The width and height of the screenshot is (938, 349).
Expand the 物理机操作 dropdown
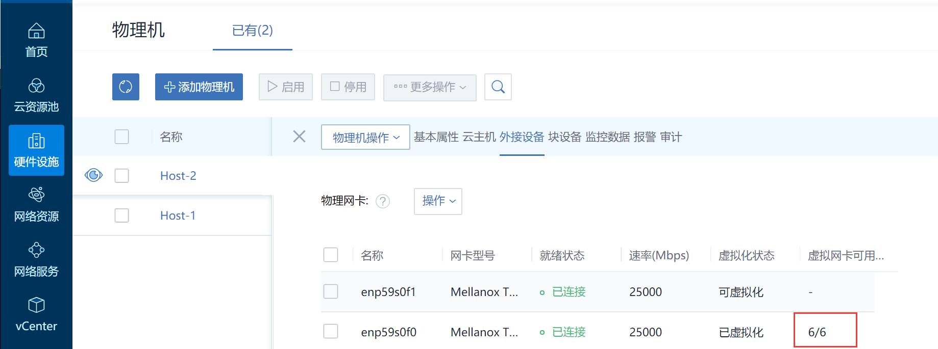pos(365,138)
